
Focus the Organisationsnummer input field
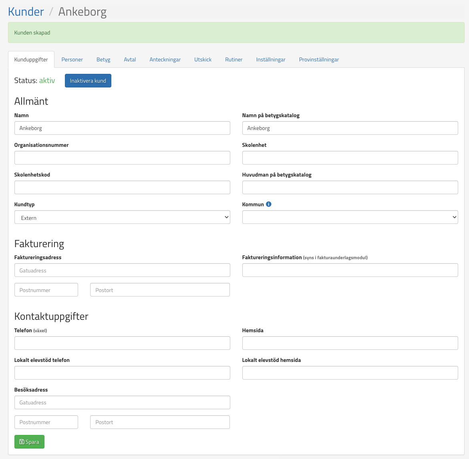(x=122, y=158)
